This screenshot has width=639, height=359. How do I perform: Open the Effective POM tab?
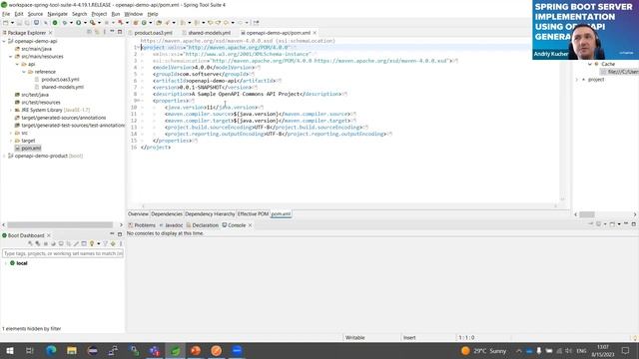[253, 214]
